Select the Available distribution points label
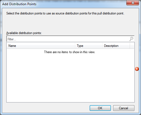This screenshot has width=141, height=115. click(24, 33)
